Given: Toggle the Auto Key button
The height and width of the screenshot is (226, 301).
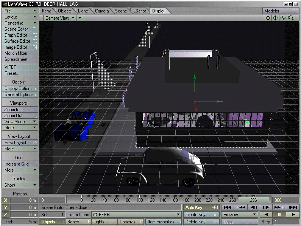Looking at the screenshot, I should pos(201,207).
